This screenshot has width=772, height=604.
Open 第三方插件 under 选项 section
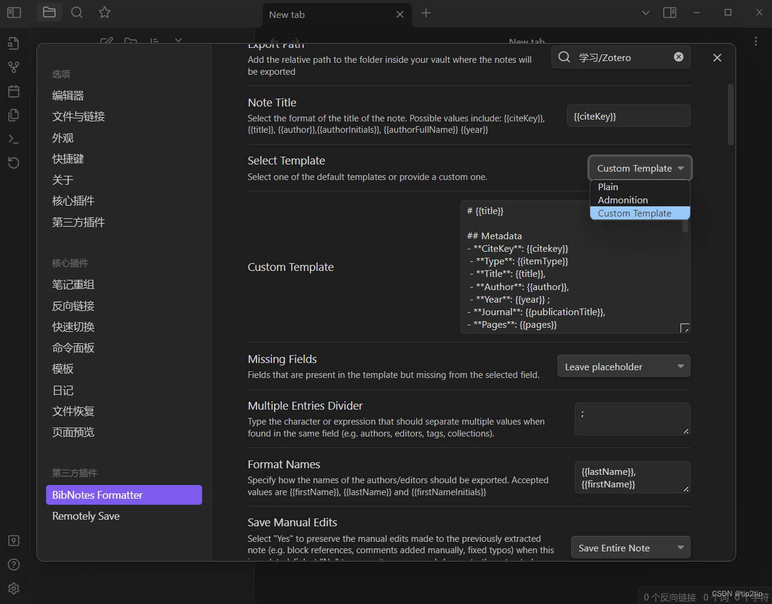tap(78, 222)
